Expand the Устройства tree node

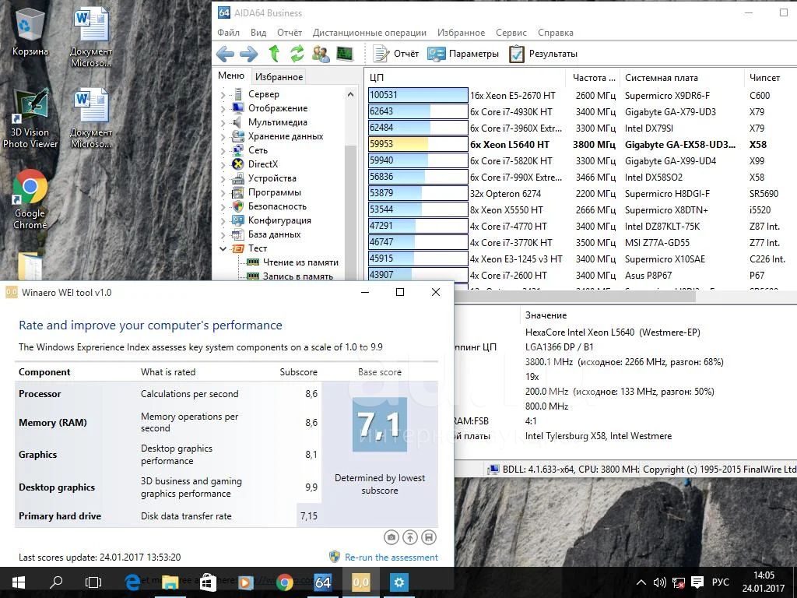point(223,178)
